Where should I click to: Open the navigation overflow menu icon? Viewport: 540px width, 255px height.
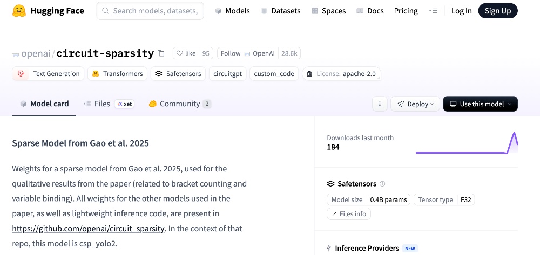point(433,11)
